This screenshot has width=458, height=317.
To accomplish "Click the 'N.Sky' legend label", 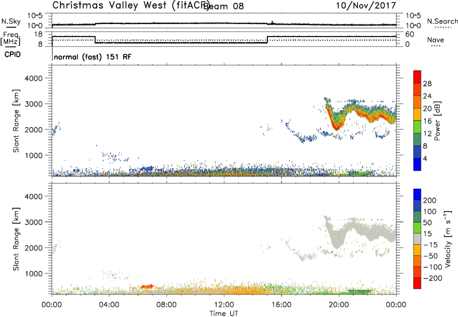I will [x=11, y=21].
